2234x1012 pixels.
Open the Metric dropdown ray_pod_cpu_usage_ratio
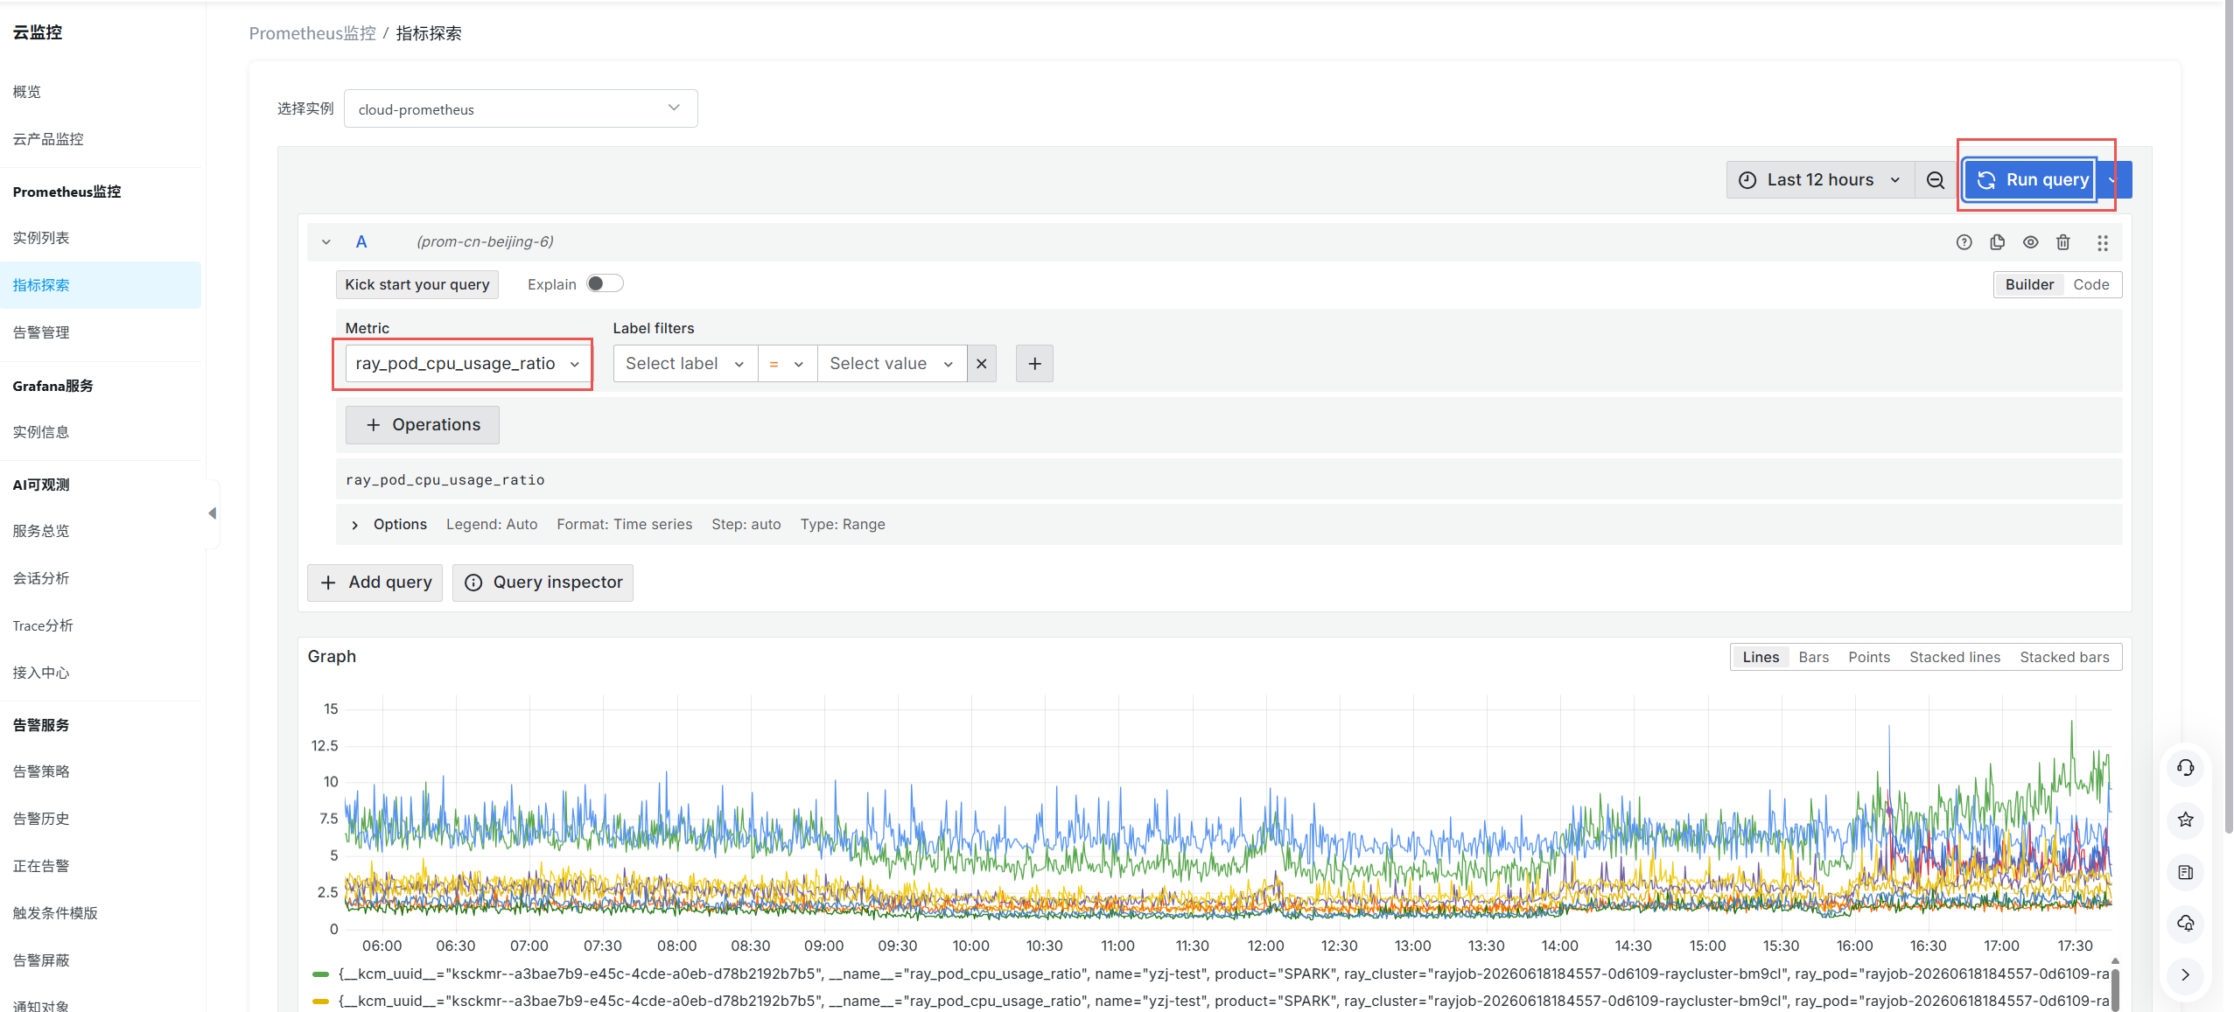tap(468, 364)
